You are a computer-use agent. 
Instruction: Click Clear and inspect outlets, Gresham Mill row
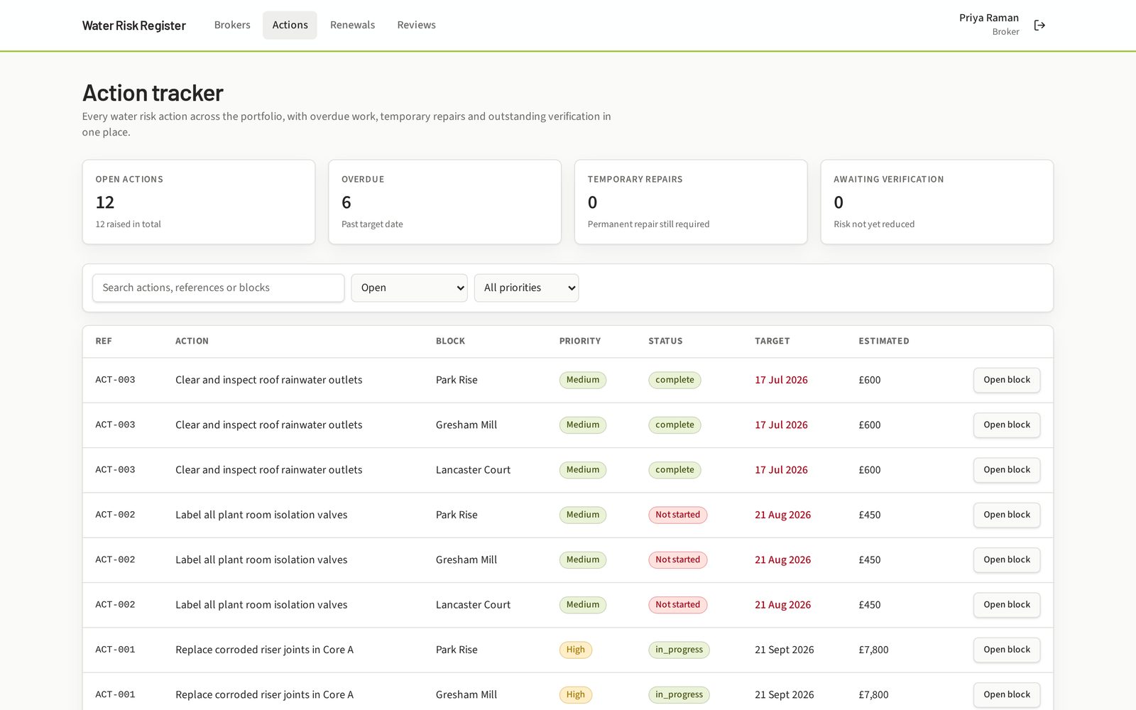click(x=268, y=425)
